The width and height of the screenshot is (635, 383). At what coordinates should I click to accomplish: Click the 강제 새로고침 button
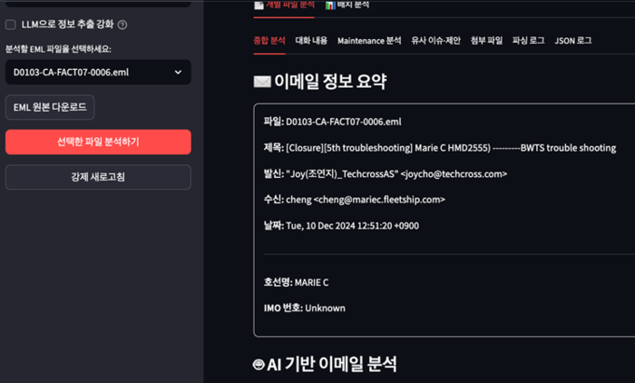98,176
